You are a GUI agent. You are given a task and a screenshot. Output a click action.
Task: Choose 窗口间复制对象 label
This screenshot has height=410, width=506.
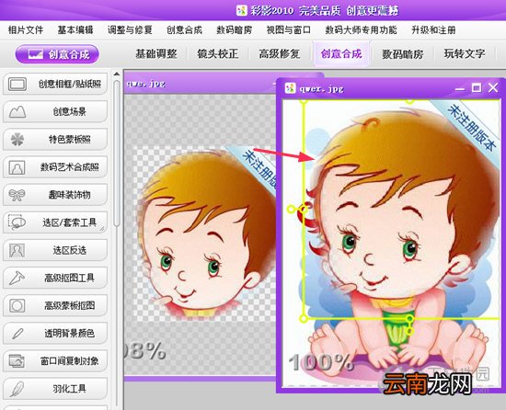point(69,361)
